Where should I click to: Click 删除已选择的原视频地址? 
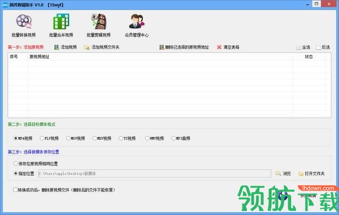(x=184, y=47)
